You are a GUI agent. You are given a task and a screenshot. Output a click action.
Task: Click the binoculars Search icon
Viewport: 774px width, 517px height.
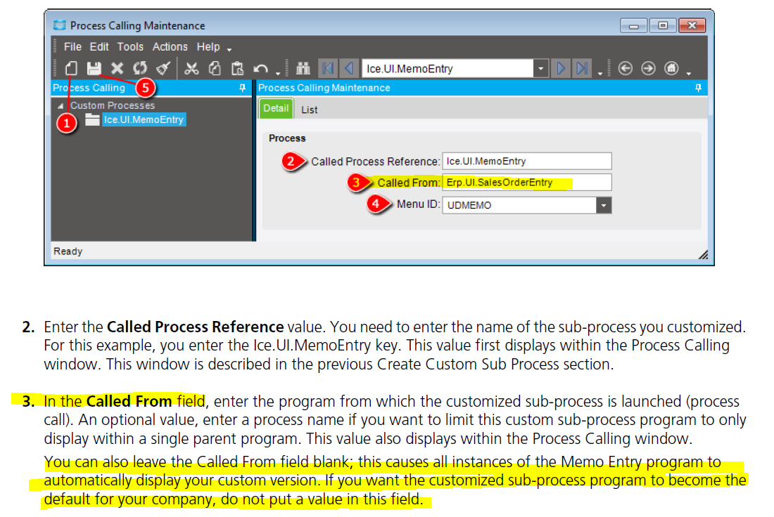(303, 68)
